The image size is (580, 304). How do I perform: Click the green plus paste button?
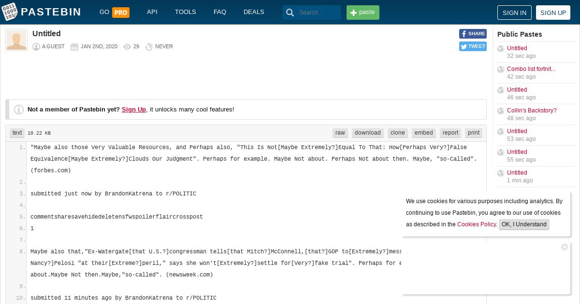click(363, 13)
